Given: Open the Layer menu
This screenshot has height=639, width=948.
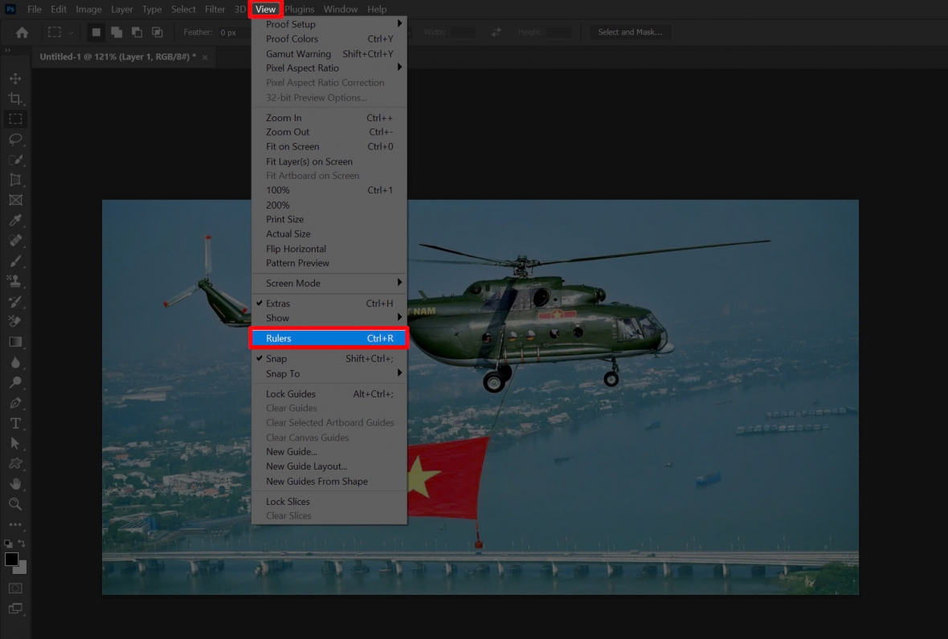Looking at the screenshot, I should (x=121, y=9).
